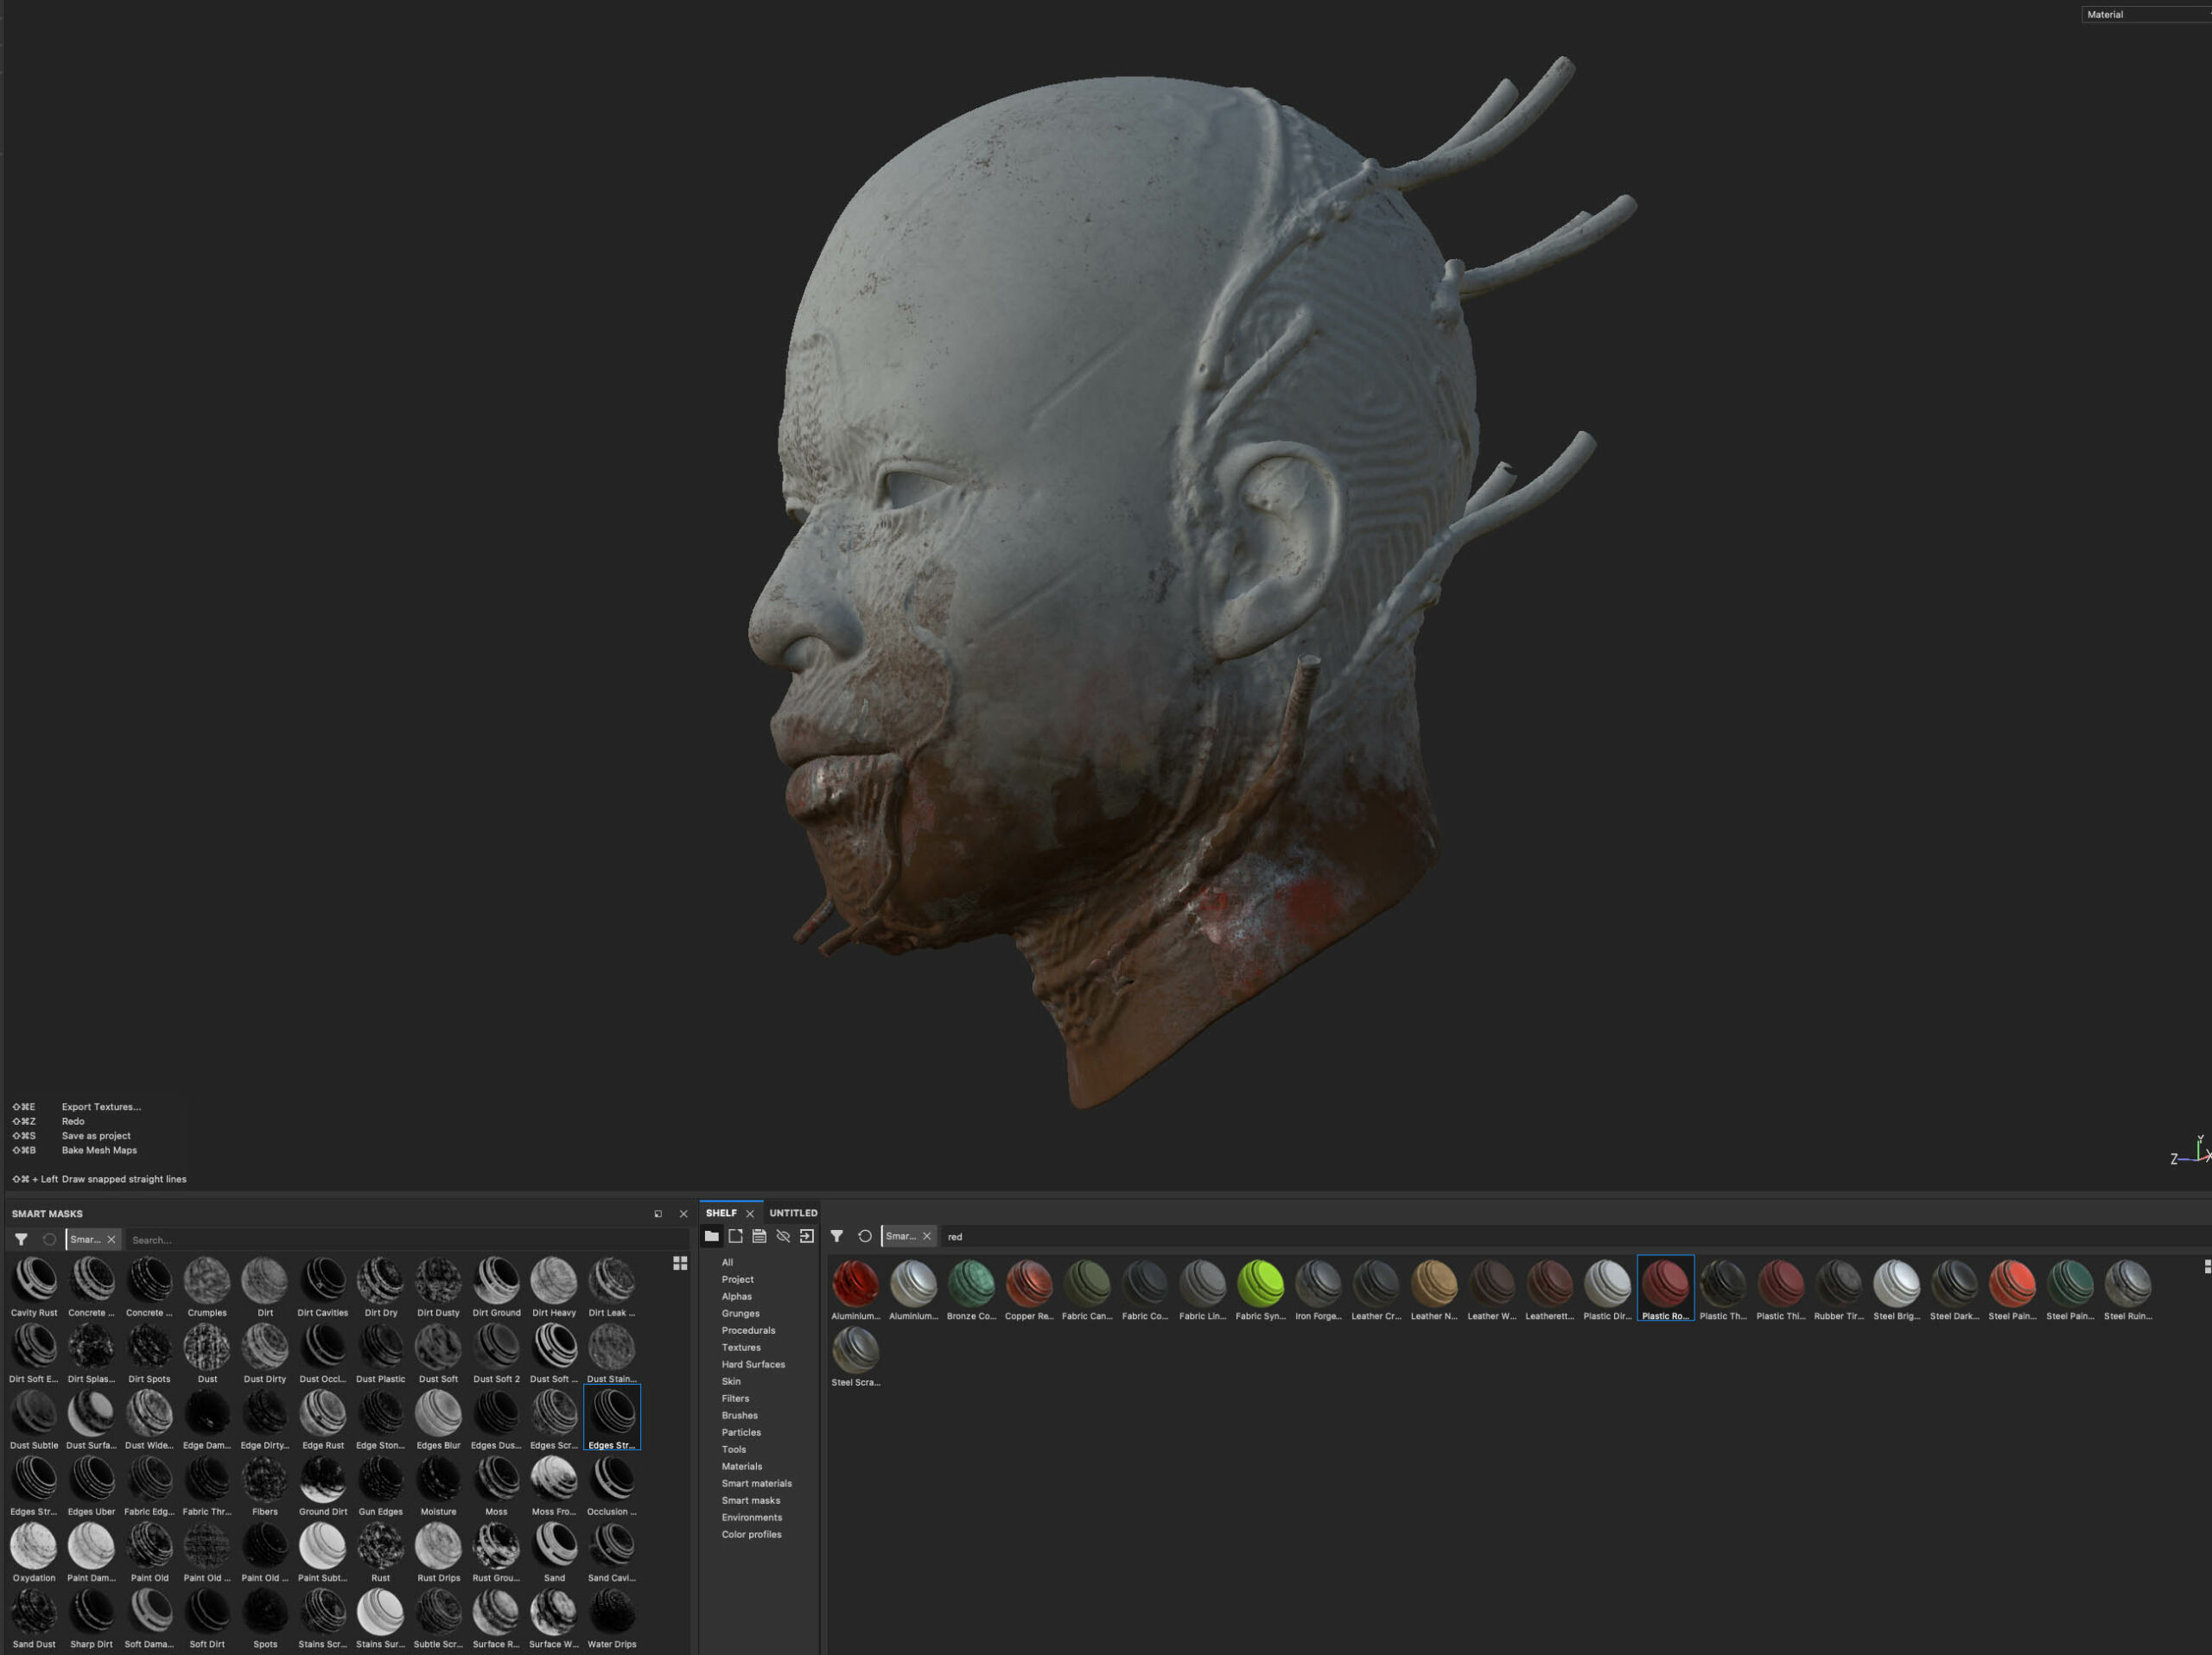Switch to the UNTITLED tab
This screenshot has width=2212, height=1655.
793,1214
